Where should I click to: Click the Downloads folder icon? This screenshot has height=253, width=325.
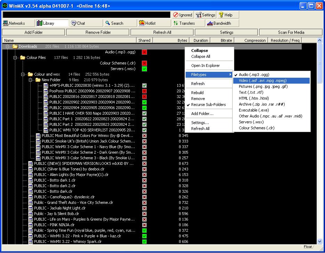tap(15, 46)
